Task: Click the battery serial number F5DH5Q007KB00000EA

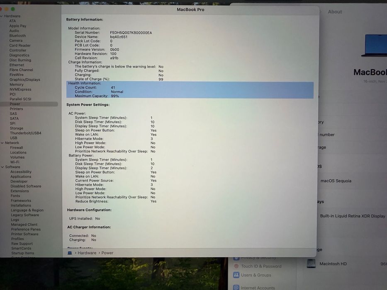Action: [x=131, y=33]
